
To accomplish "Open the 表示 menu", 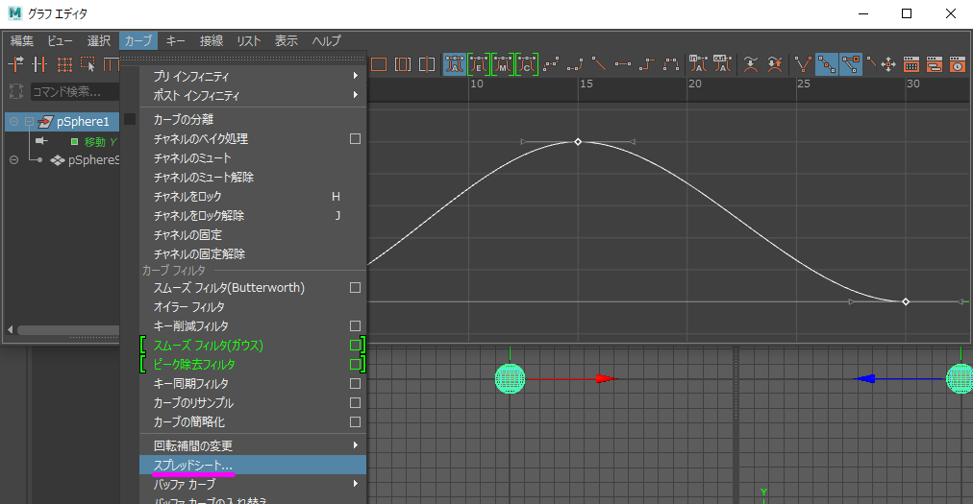I will [x=287, y=41].
